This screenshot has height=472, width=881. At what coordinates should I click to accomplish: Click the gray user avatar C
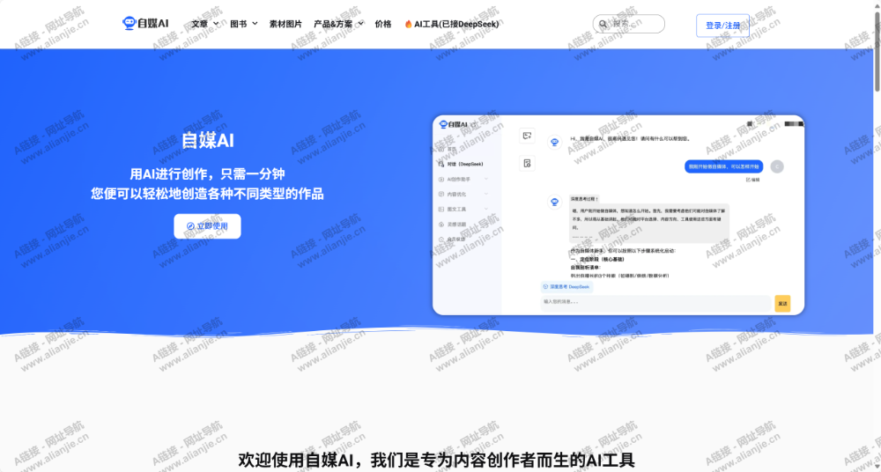776,166
